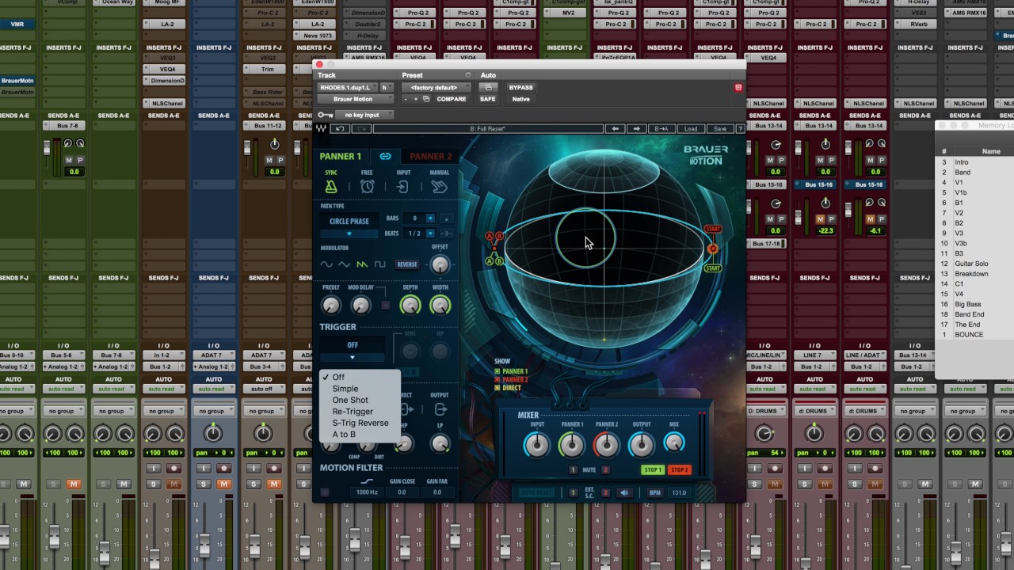Adjust the Depth knob

click(x=410, y=305)
